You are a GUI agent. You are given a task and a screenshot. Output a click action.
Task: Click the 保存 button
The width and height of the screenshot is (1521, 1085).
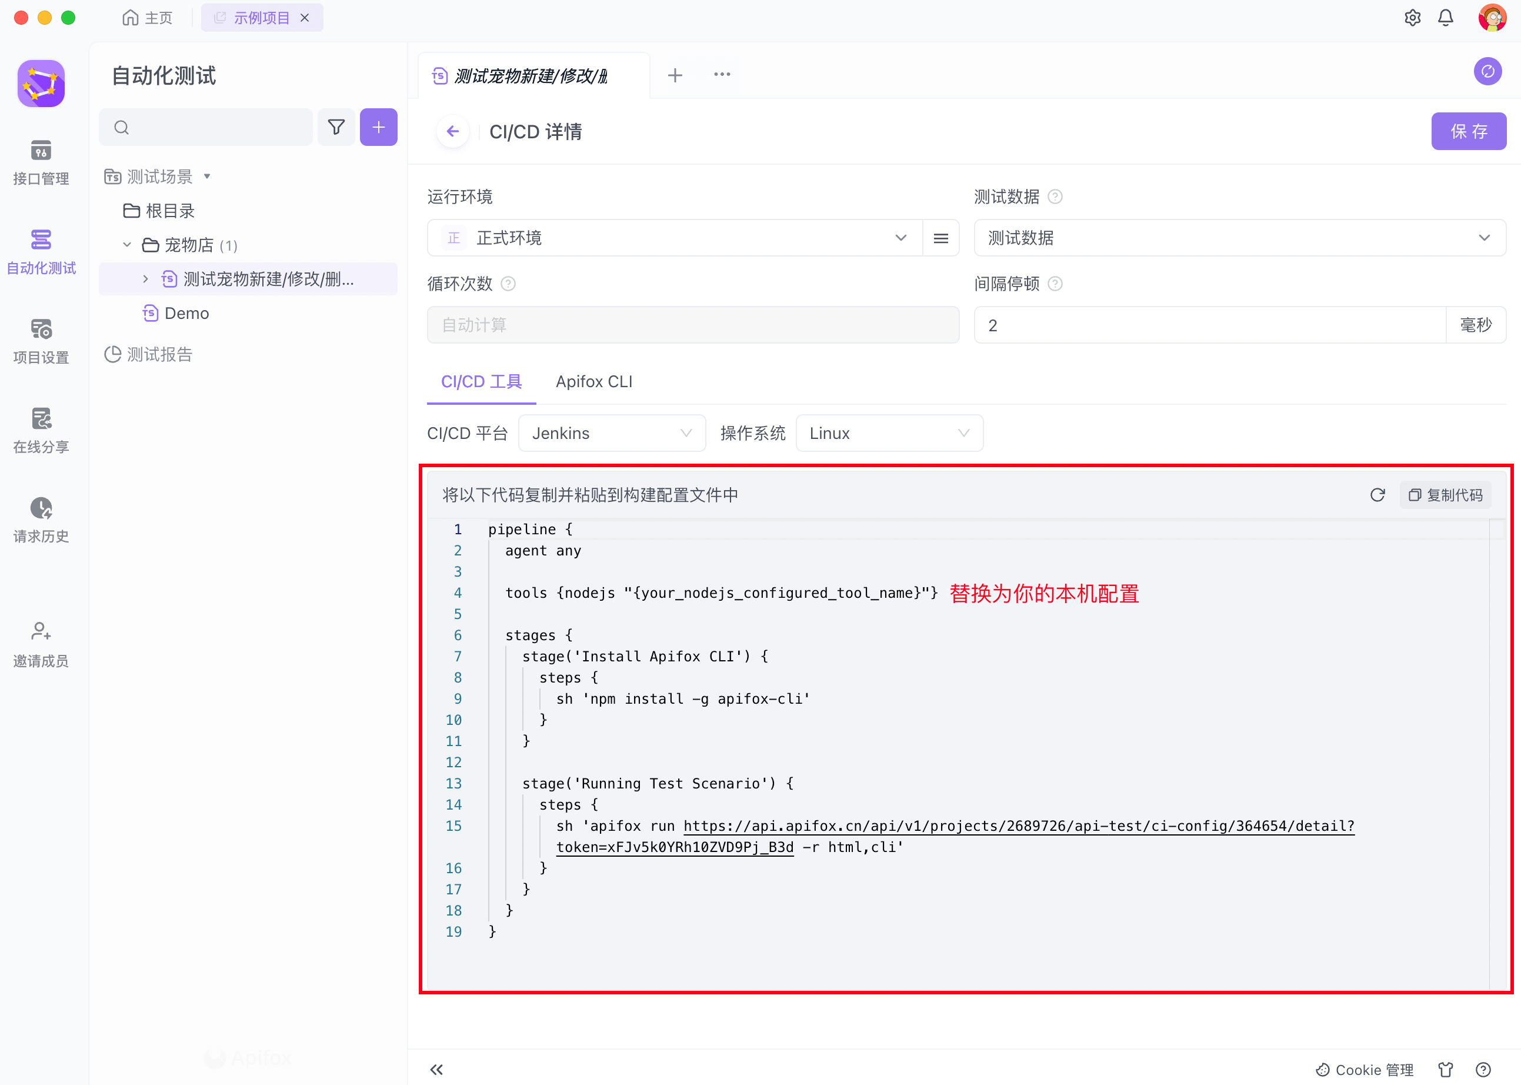coord(1467,132)
